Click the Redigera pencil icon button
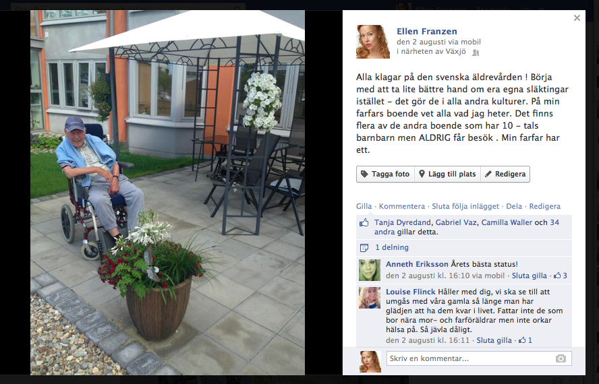Screen dimensions: 599x384 point(505,174)
